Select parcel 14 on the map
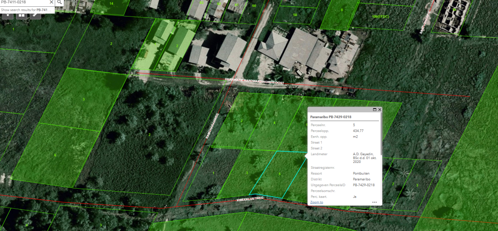The height and width of the screenshot is (231, 498). click(x=111, y=4)
